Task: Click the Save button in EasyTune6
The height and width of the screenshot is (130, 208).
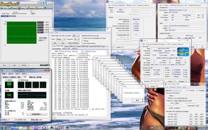Action: coord(5,65)
